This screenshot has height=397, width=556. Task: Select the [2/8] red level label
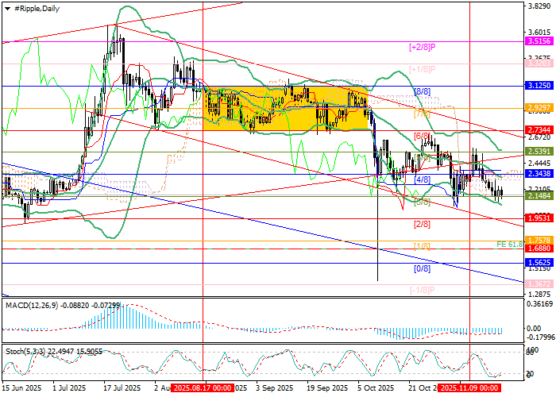[423, 225]
